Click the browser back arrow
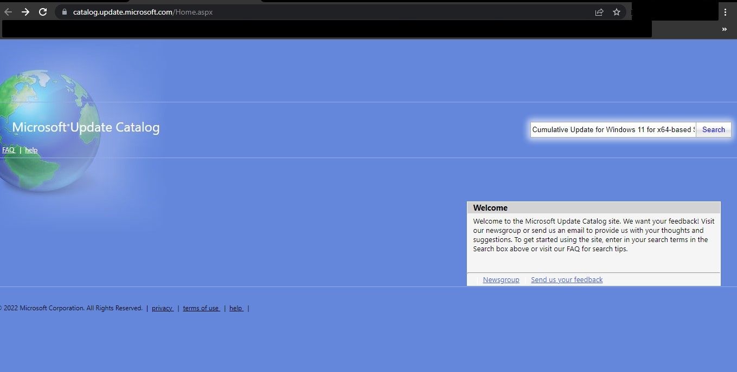 point(8,12)
